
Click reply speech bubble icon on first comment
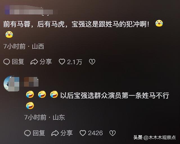click(x=6, y=62)
